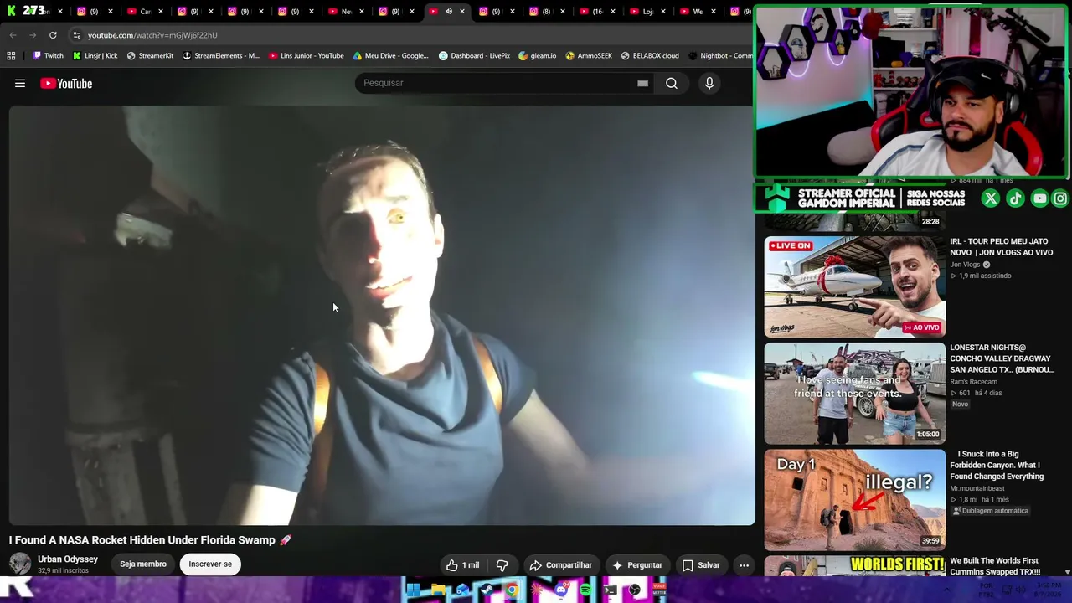This screenshot has height=603, width=1072.
Task: Open the on-screen keyboard in the search box
Action: pyautogui.click(x=642, y=83)
